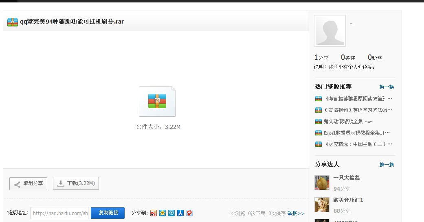
Task: Share to Kaixin icon
Action: coord(189,213)
